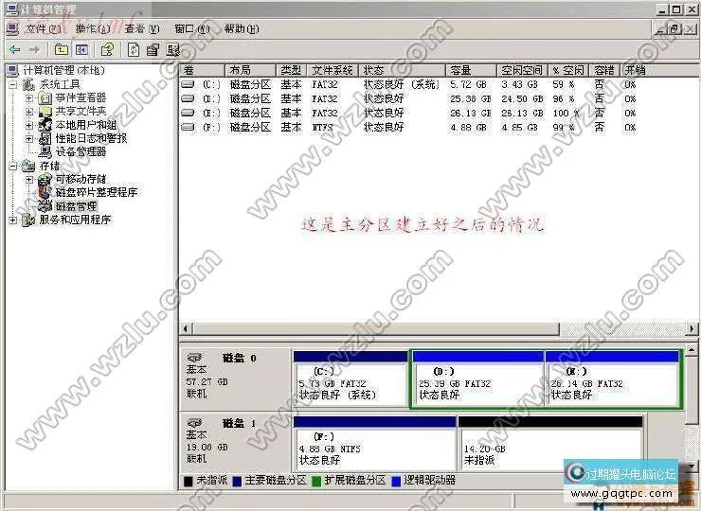Collapse the 系统工具 tree node
701x511 pixels.
[13, 84]
